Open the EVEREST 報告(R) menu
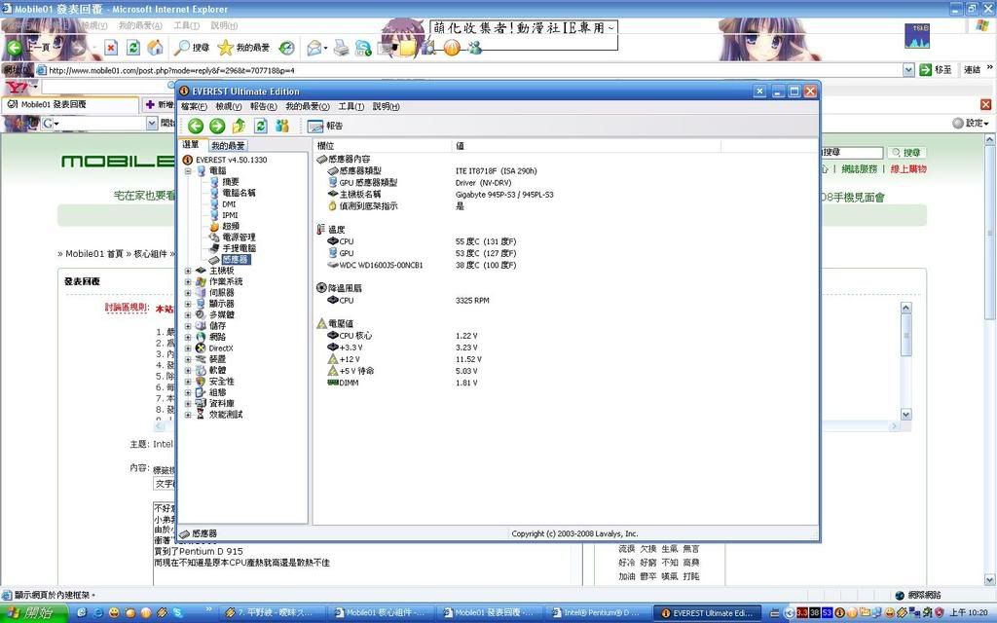The image size is (997, 623). tap(263, 107)
